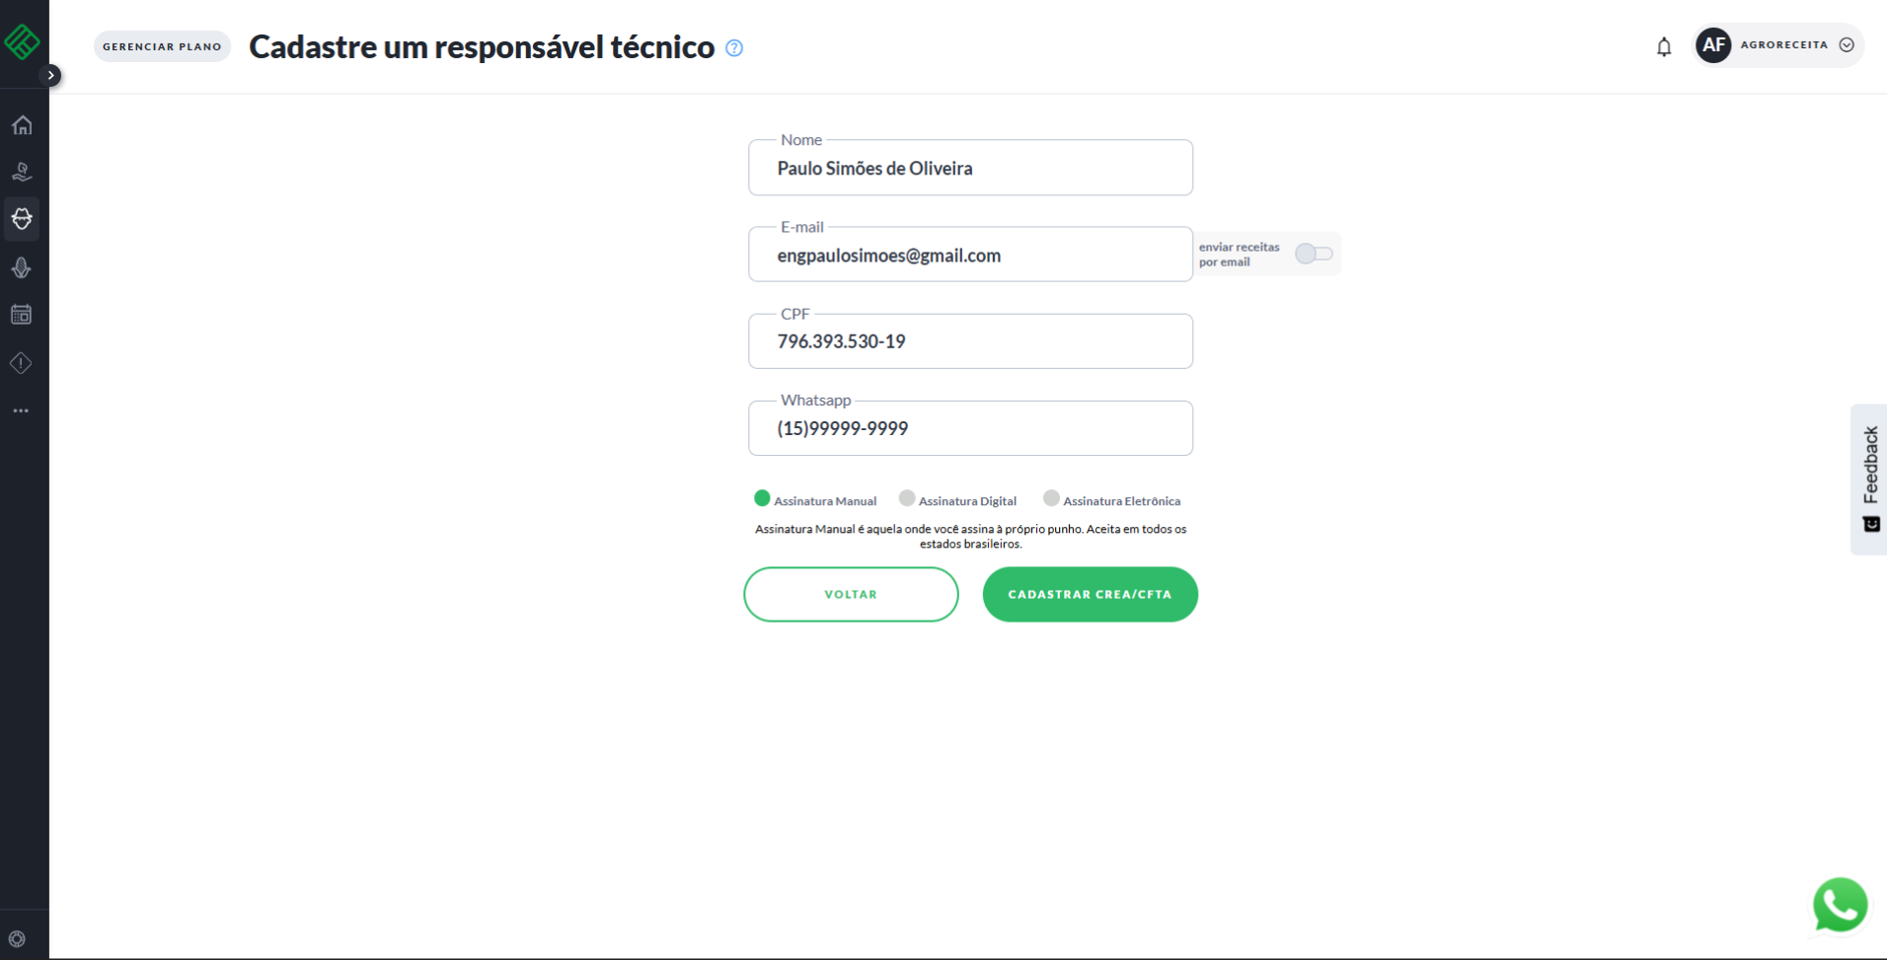Expand the sidebar with arrow chevron
Image resolution: width=1887 pixels, height=960 pixels.
pos(51,75)
